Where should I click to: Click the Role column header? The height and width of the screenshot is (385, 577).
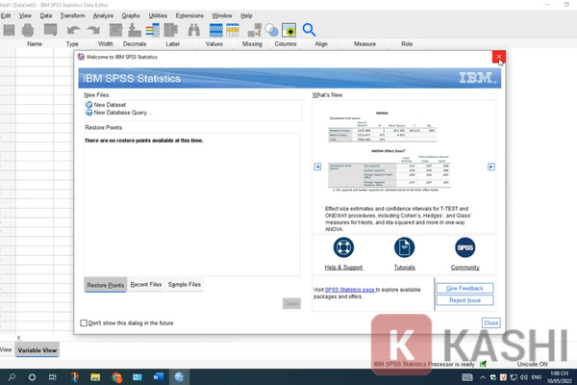[x=407, y=44]
